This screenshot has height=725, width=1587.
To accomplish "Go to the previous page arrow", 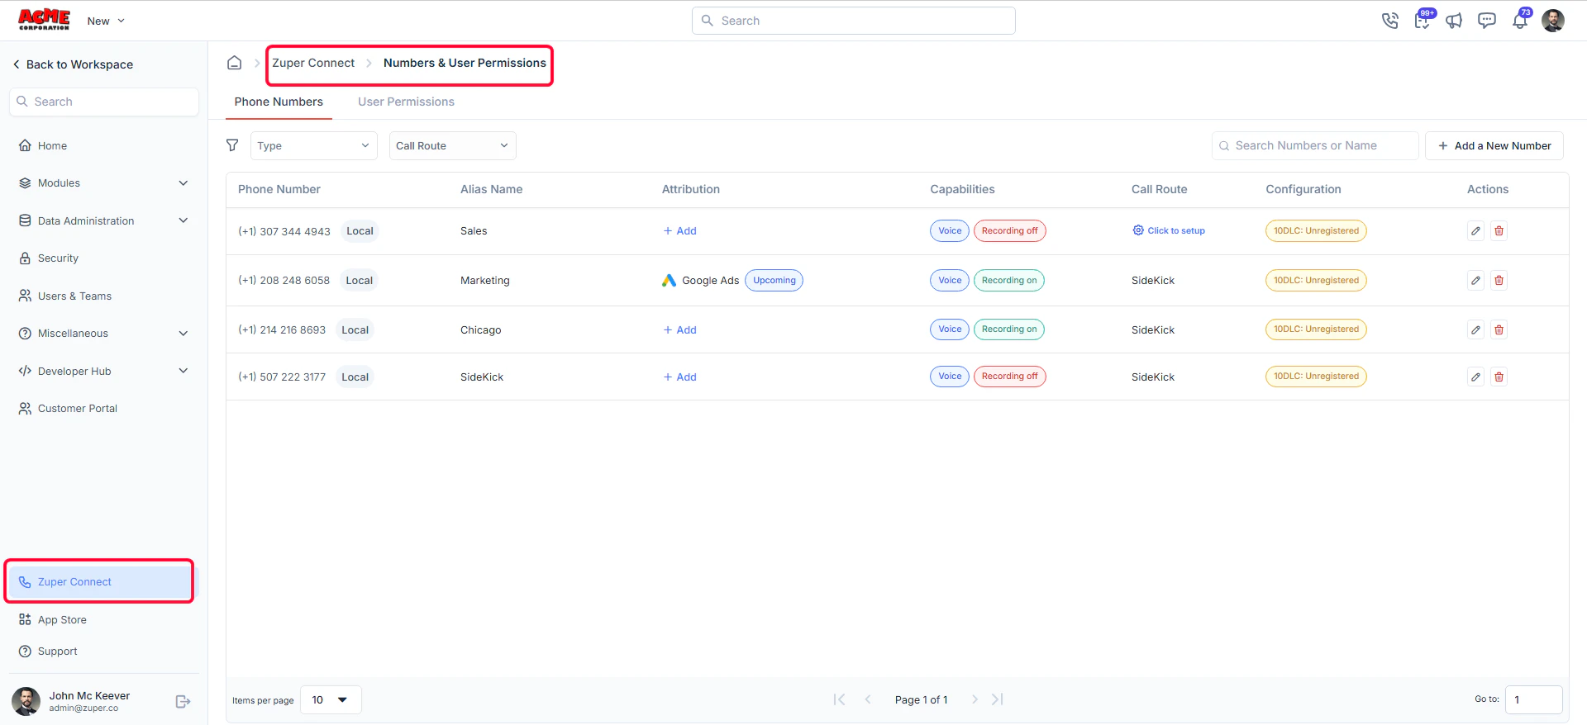I will pyautogui.click(x=868, y=699).
